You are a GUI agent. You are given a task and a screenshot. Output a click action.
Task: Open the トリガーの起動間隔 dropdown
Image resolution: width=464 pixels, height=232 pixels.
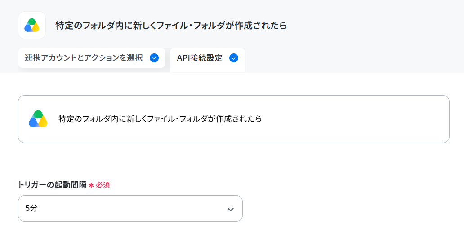pos(130,208)
